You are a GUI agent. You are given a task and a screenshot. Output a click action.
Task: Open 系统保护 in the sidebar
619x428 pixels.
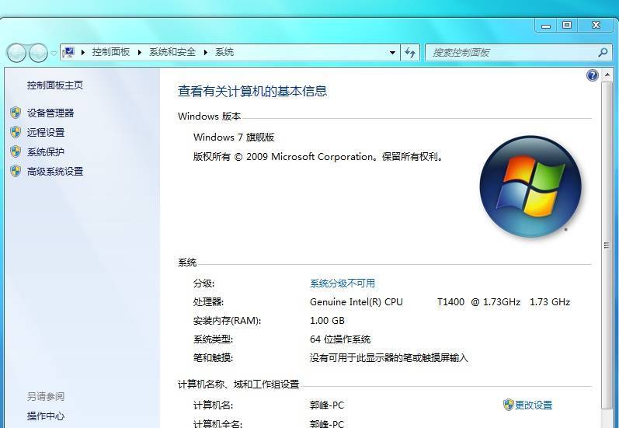[46, 151]
